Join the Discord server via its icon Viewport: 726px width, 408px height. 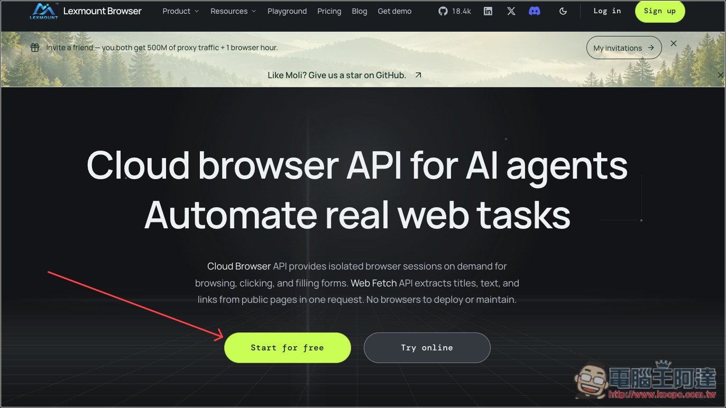click(535, 11)
